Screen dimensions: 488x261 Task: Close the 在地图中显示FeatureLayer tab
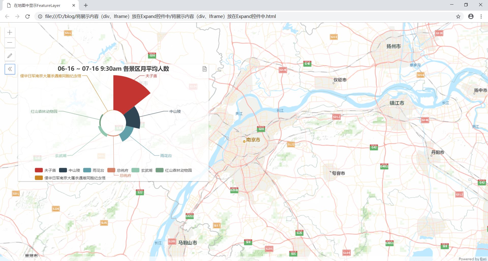click(74, 5)
